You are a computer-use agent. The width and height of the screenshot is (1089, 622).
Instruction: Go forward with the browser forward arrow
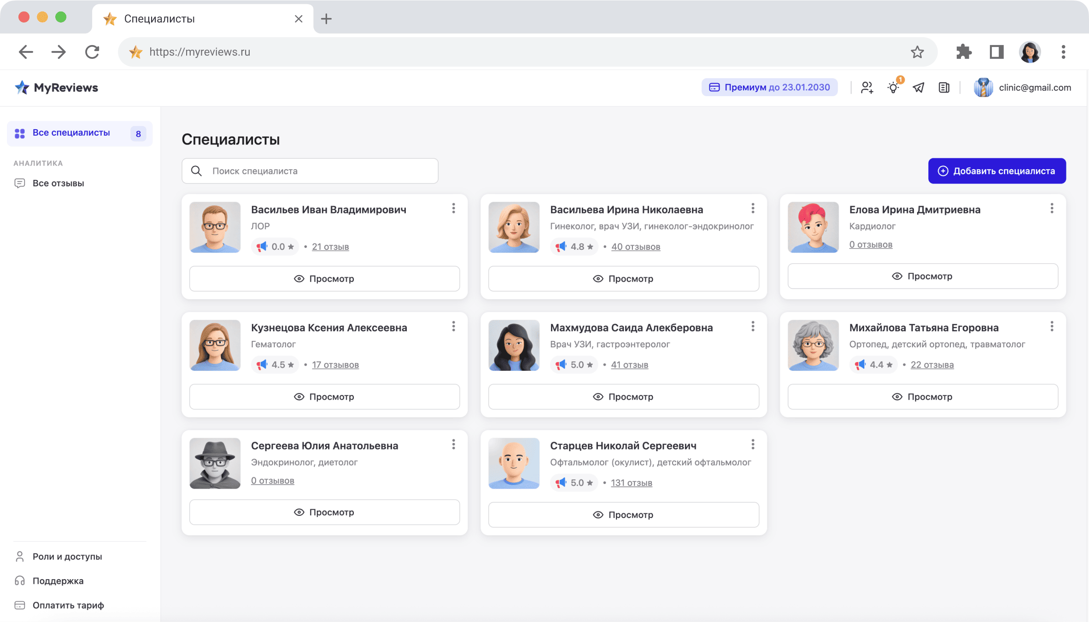click(x=59, y=52)
